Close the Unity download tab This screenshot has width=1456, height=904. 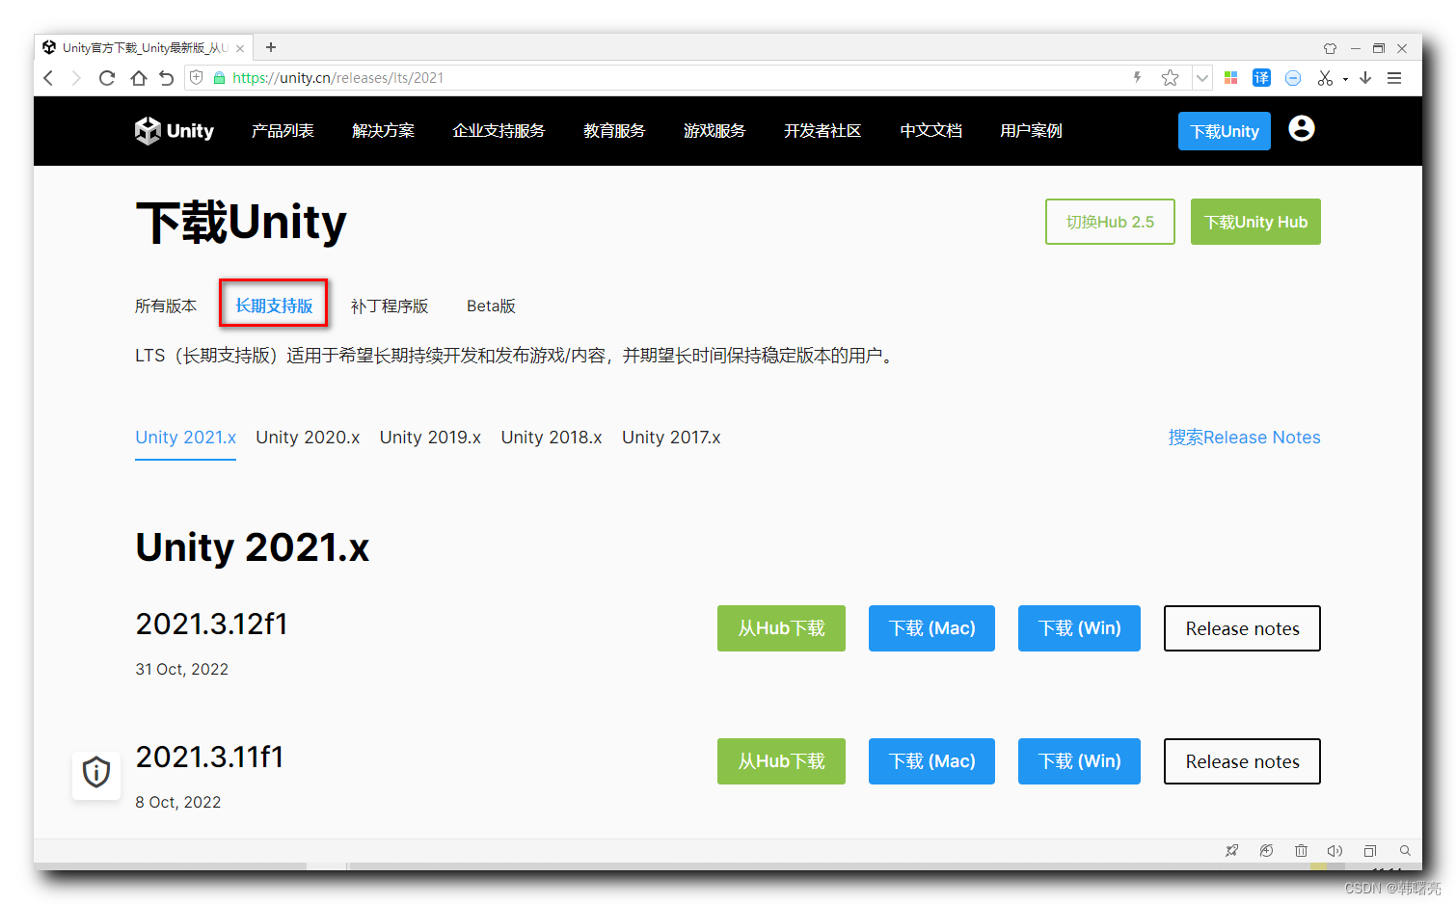(240, 48)
